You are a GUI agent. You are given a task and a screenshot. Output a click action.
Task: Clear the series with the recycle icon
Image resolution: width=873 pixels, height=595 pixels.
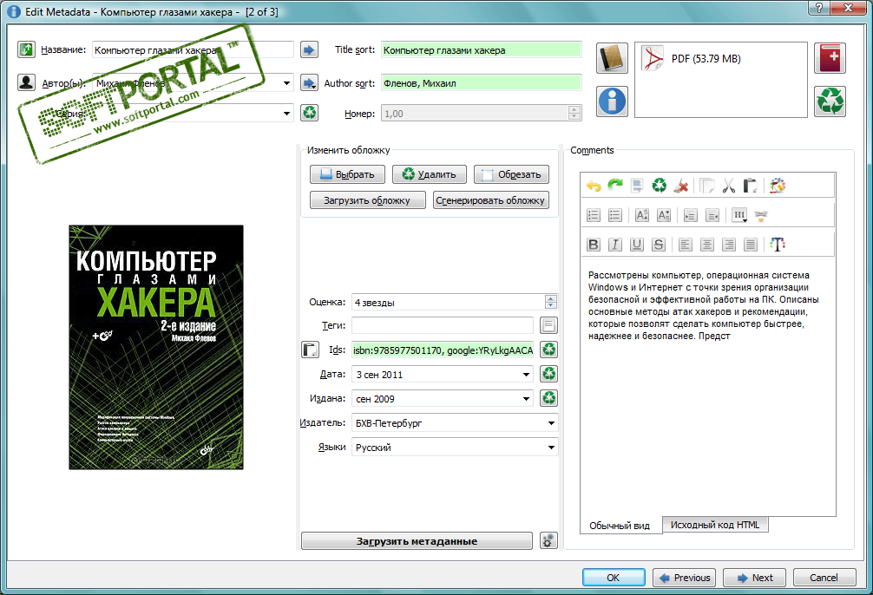[309, 113]
